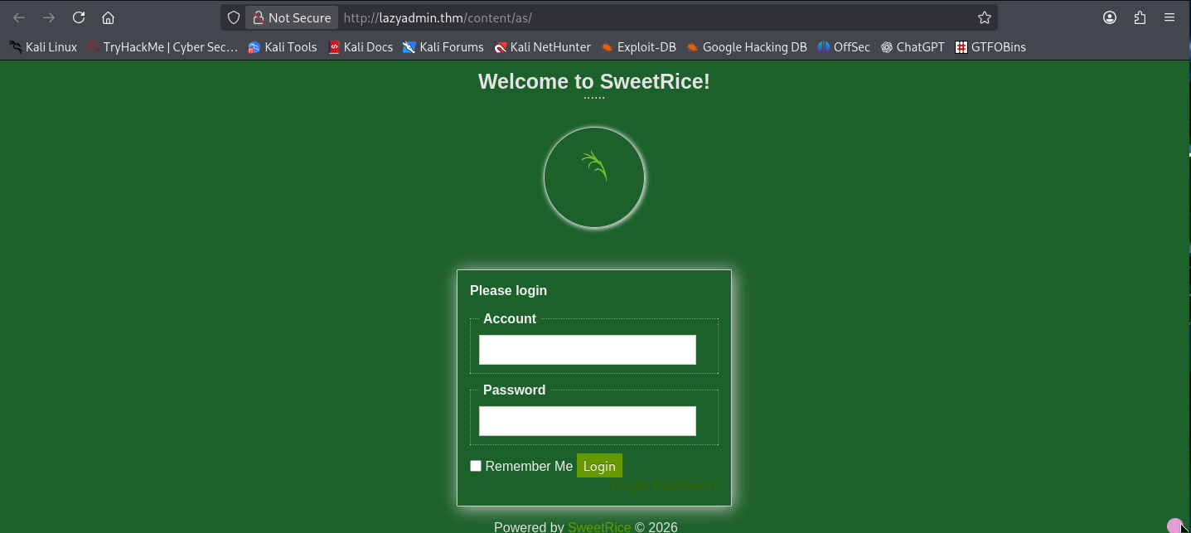Bookmark this page with the star icon

984,17
